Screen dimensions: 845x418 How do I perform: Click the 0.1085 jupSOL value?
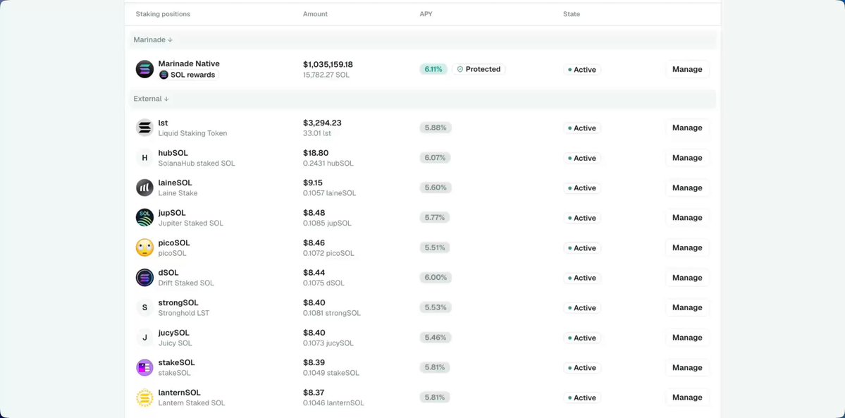(x=327, y=223)
